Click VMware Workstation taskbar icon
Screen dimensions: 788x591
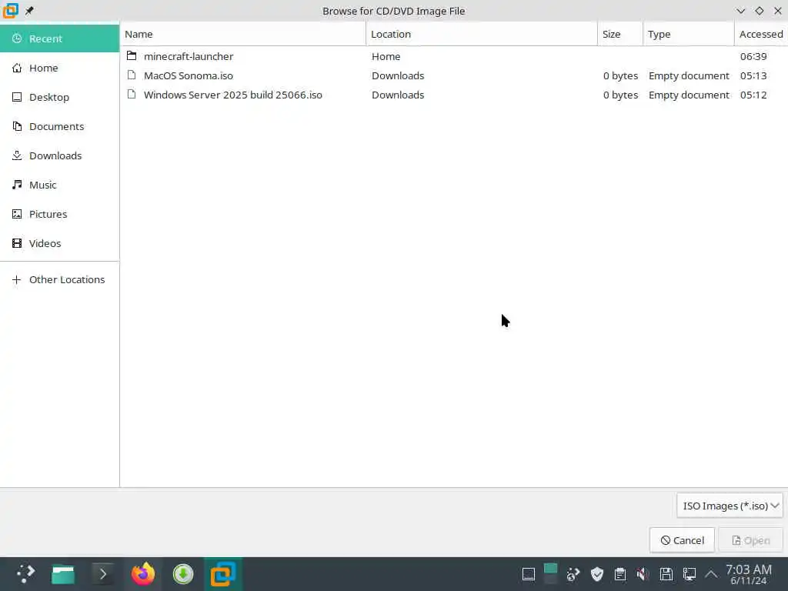point(223,574)
